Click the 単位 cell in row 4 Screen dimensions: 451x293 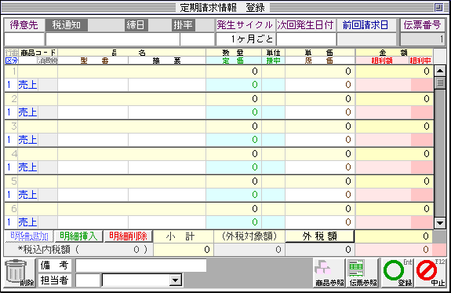(x=273, y=153)
